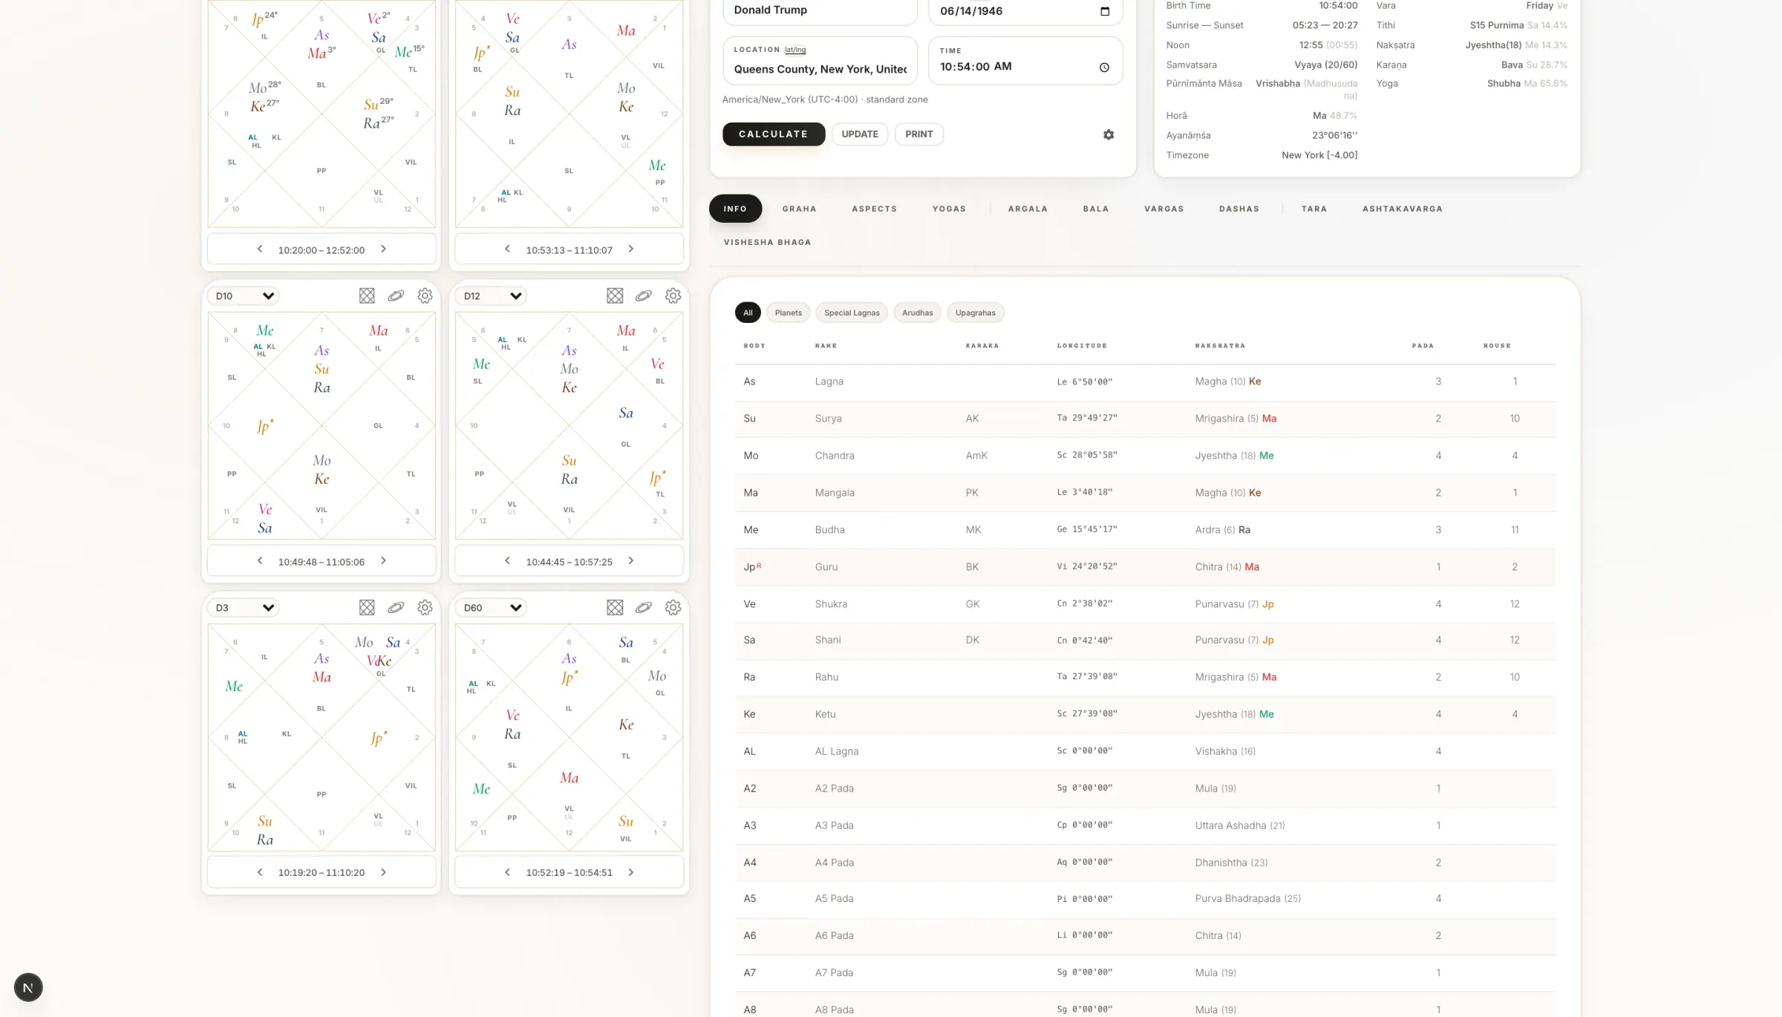Toggle lat/lng location input mode

coord(795,50)
